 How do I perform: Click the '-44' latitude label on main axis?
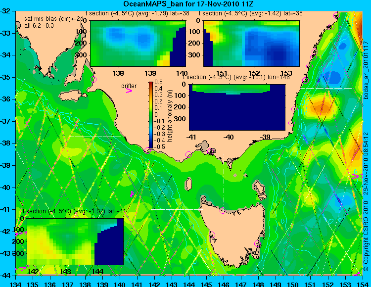point(5,276)
